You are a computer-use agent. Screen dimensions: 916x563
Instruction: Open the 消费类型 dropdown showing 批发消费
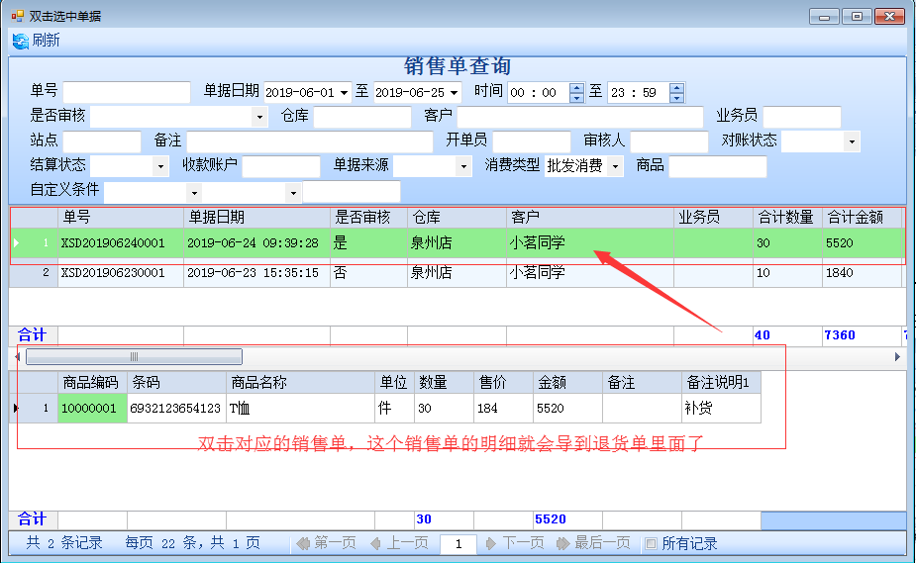pyautogui.click(x=615, y=167)
